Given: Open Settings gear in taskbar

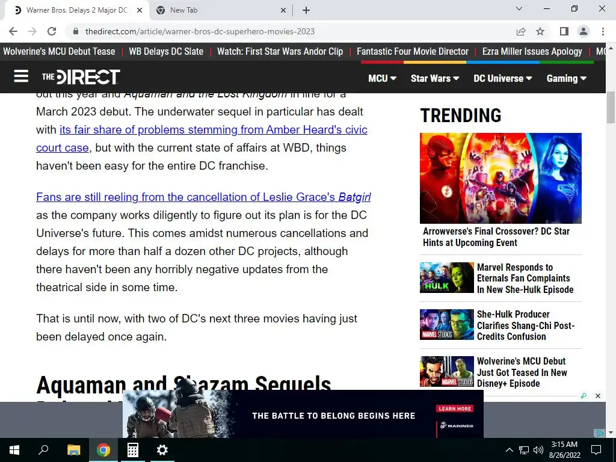Looking at the screenshot, I should coord(162,450).
